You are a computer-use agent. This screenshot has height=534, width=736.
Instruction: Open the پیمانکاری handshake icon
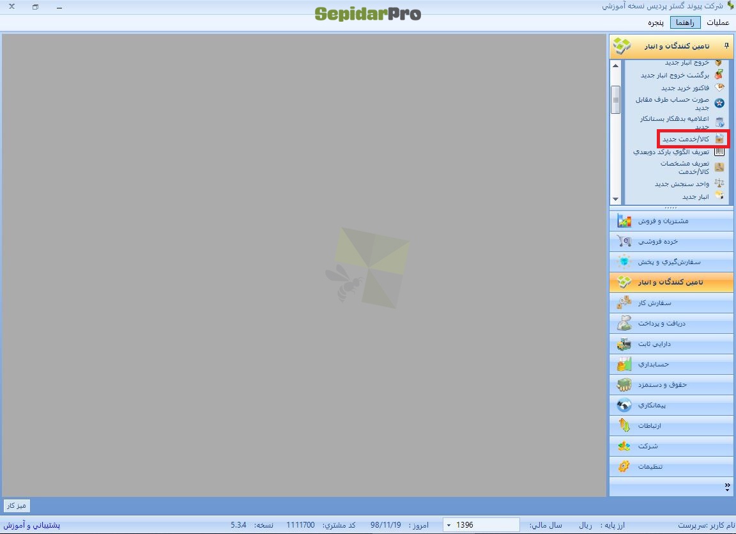point(624,405)
